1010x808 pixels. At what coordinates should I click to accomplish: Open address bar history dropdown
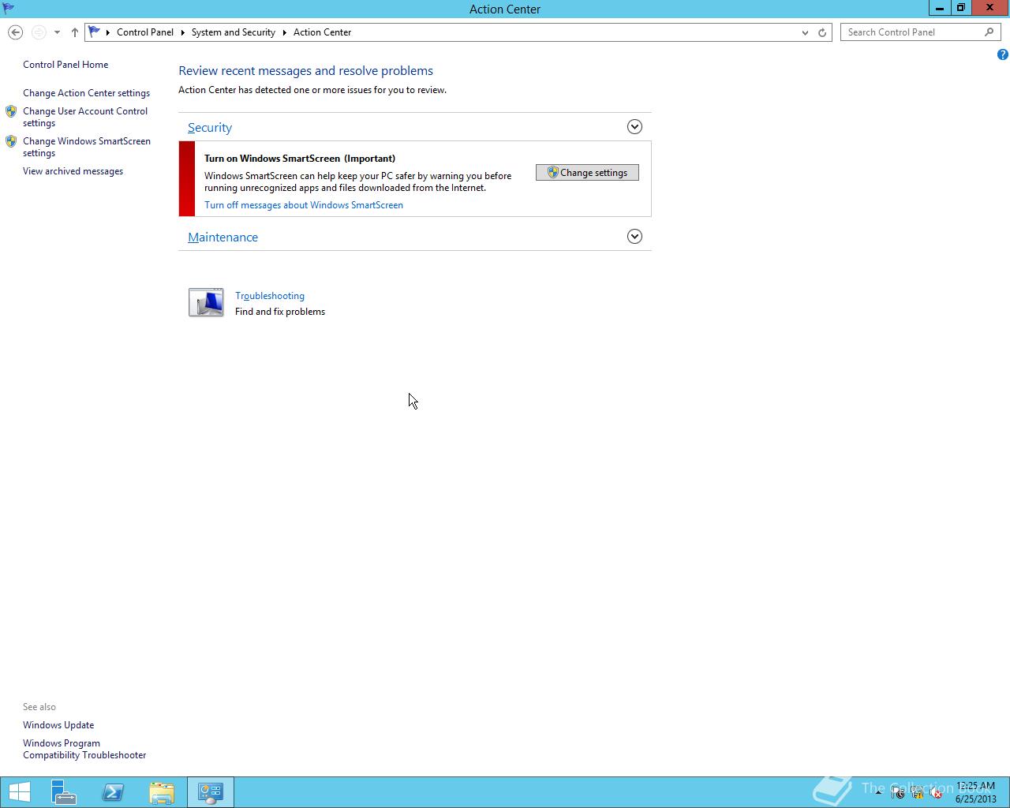(805, 32)
